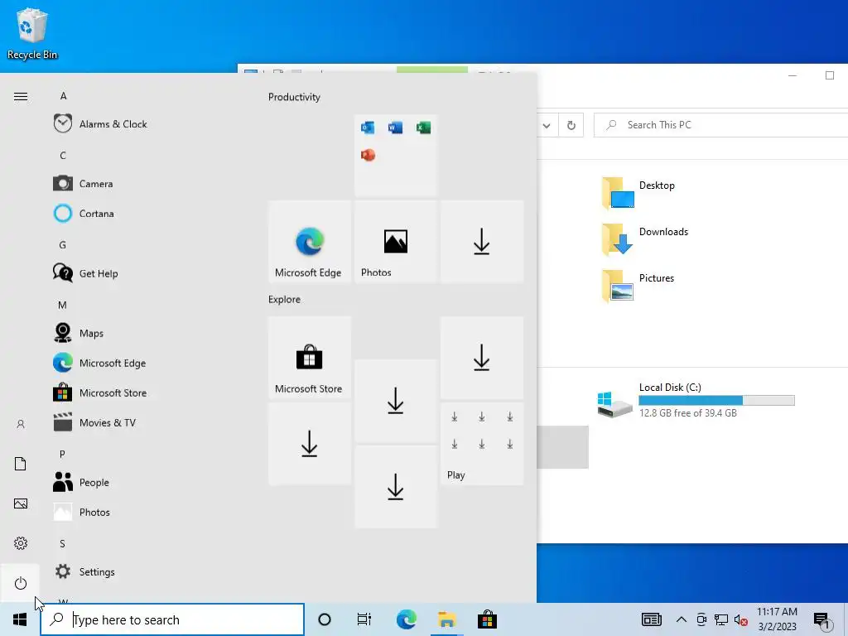Open Get Help app
Image resolution: width=848 pixels, height=636 pixels.
(86, 273)
